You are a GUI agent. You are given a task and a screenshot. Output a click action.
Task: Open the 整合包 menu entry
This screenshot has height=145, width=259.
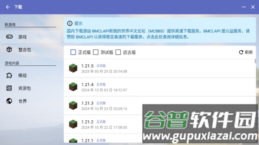click(25, 50)
